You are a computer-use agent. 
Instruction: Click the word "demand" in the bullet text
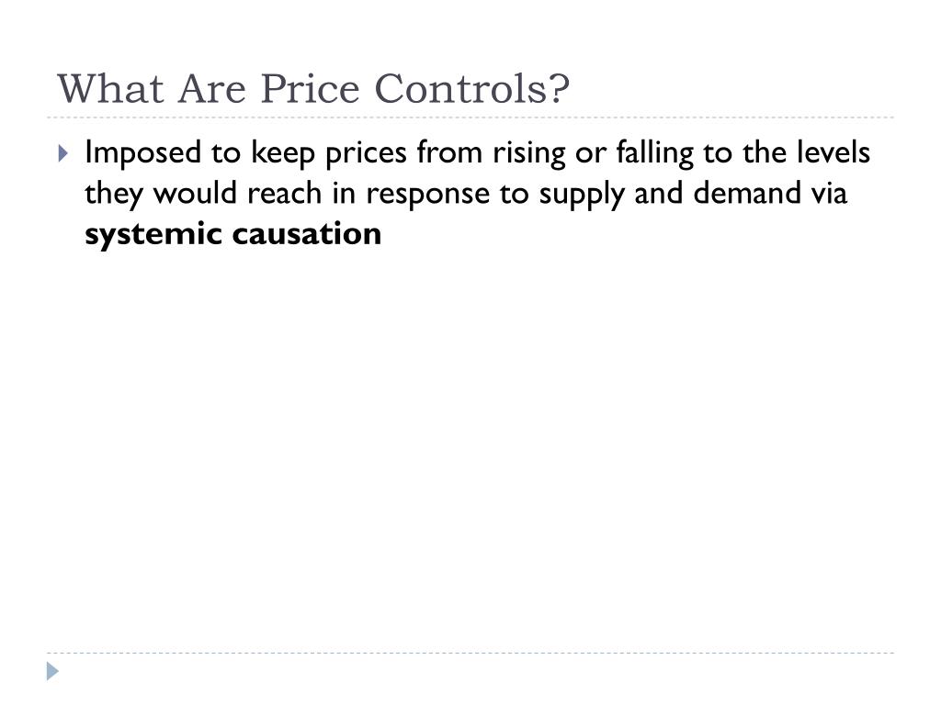point(747,193)
